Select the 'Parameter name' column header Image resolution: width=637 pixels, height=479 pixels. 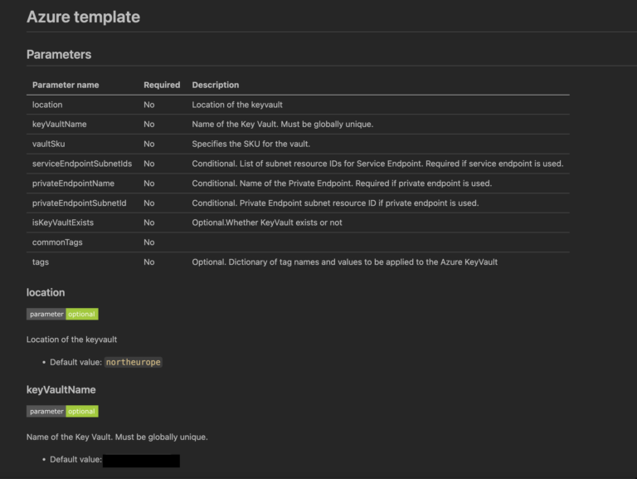(x=66, y=85)
